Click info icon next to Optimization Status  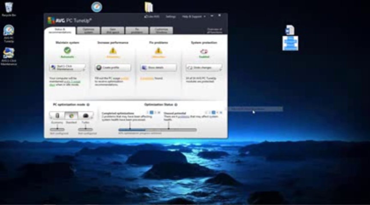point(176,105)
